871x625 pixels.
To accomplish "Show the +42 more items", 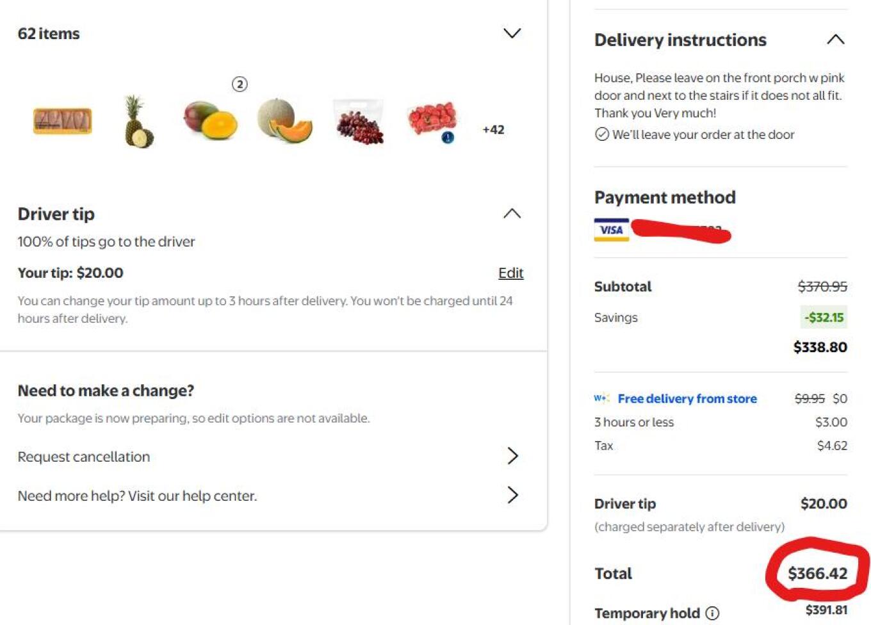I will pos(493,130).
